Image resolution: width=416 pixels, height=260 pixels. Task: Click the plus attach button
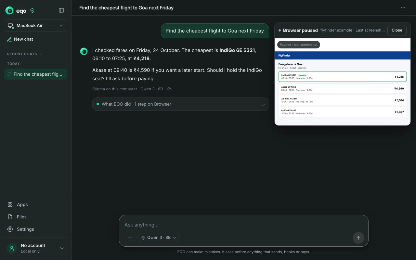[130, 238]
